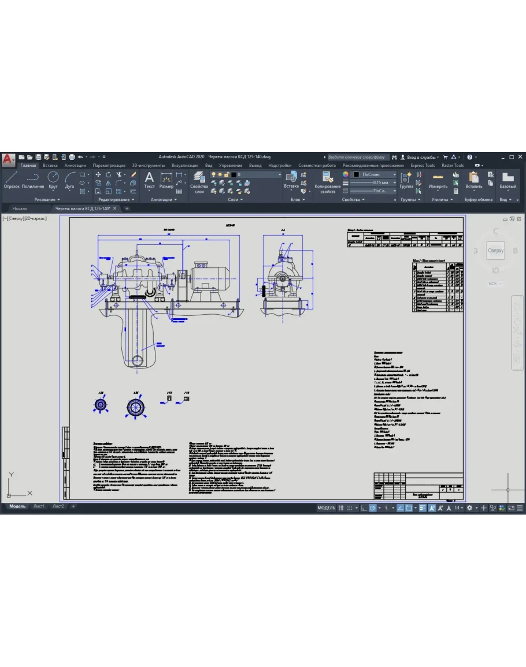526x667 pixels.
Task: Click the МОДЕЛЬ status bar button
Action: [x=326, y=508]
